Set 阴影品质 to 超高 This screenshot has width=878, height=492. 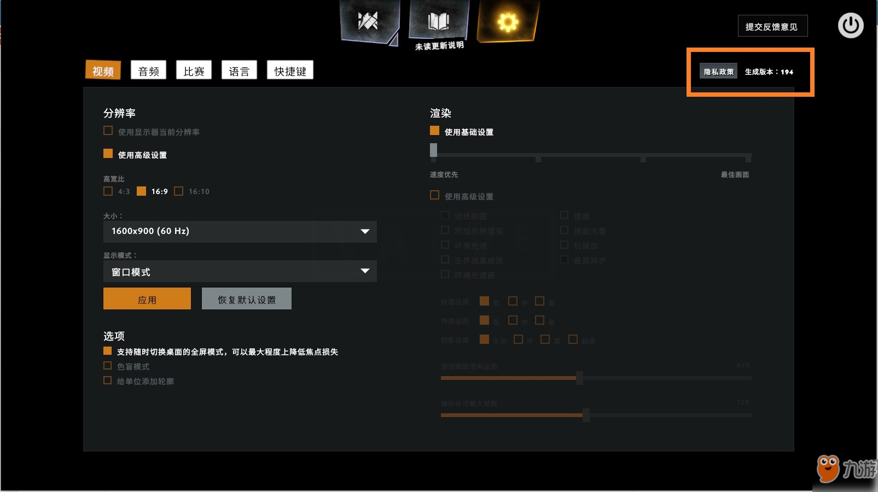point(573,339)
